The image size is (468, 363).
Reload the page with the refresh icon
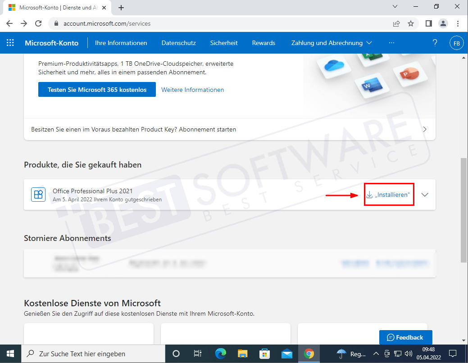[x=39, y=23]
